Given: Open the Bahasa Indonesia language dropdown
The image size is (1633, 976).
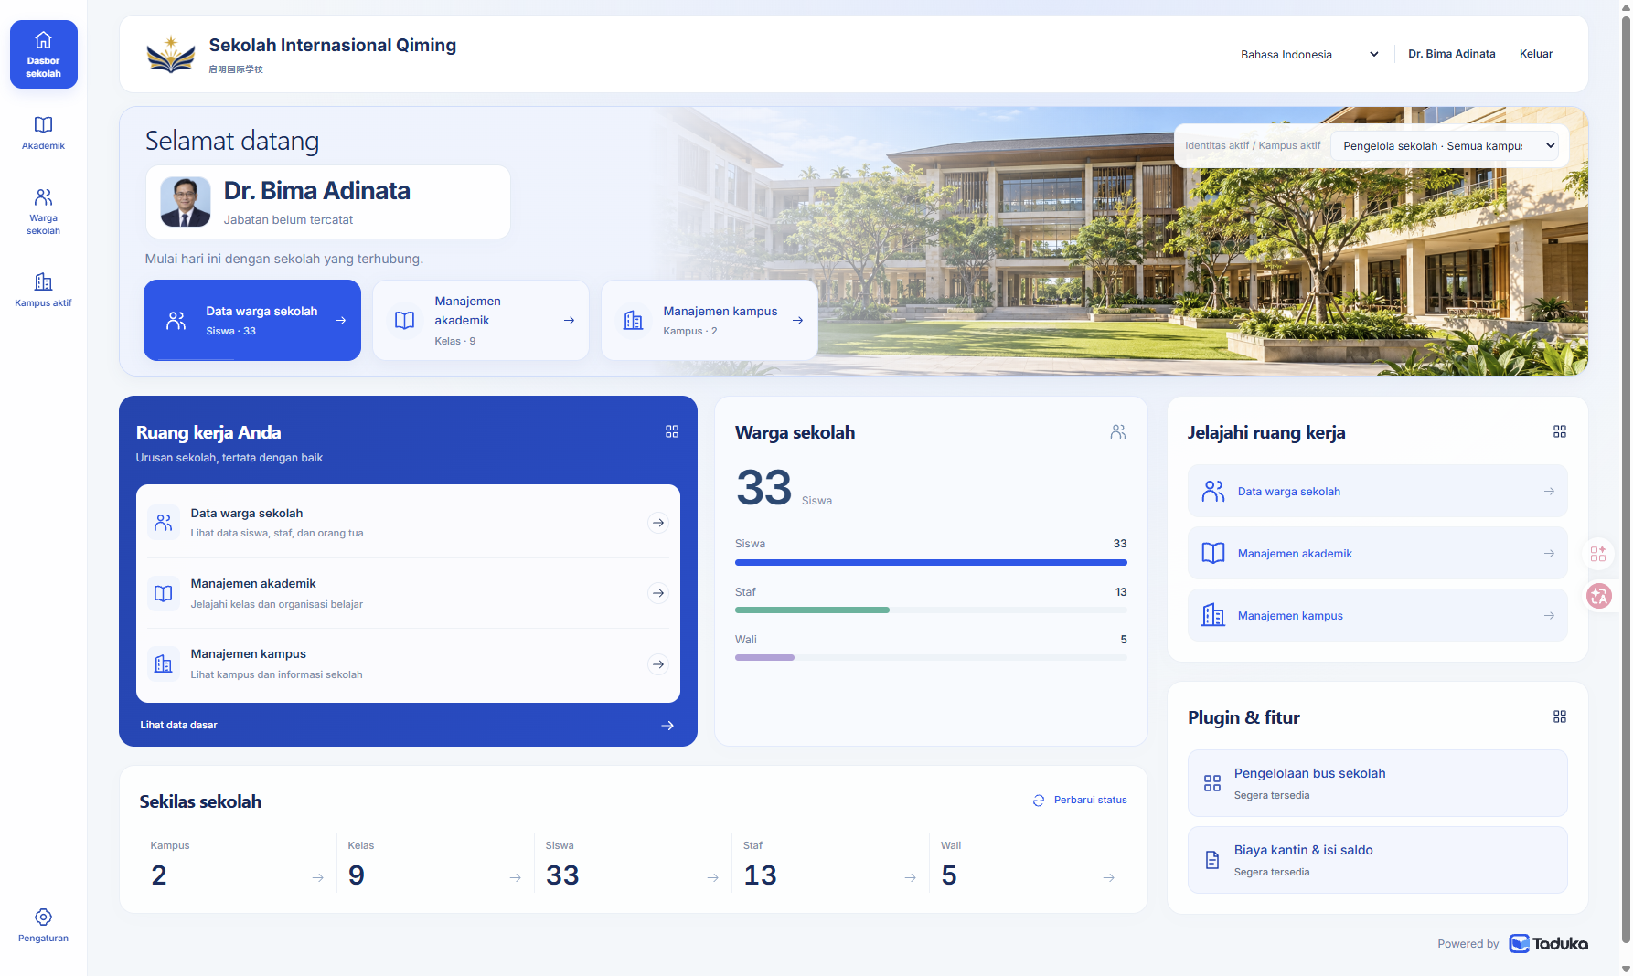Looking at the screenshot, I should (1309, 54).
